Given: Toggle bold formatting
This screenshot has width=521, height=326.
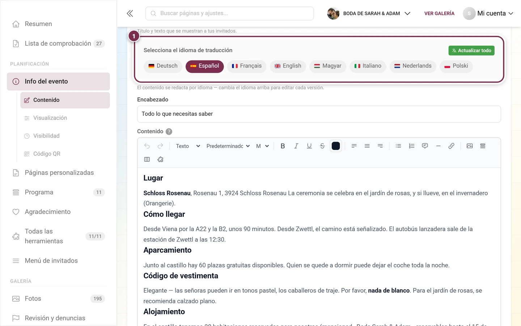Looking at the screenshot, I should pos(283,146).
